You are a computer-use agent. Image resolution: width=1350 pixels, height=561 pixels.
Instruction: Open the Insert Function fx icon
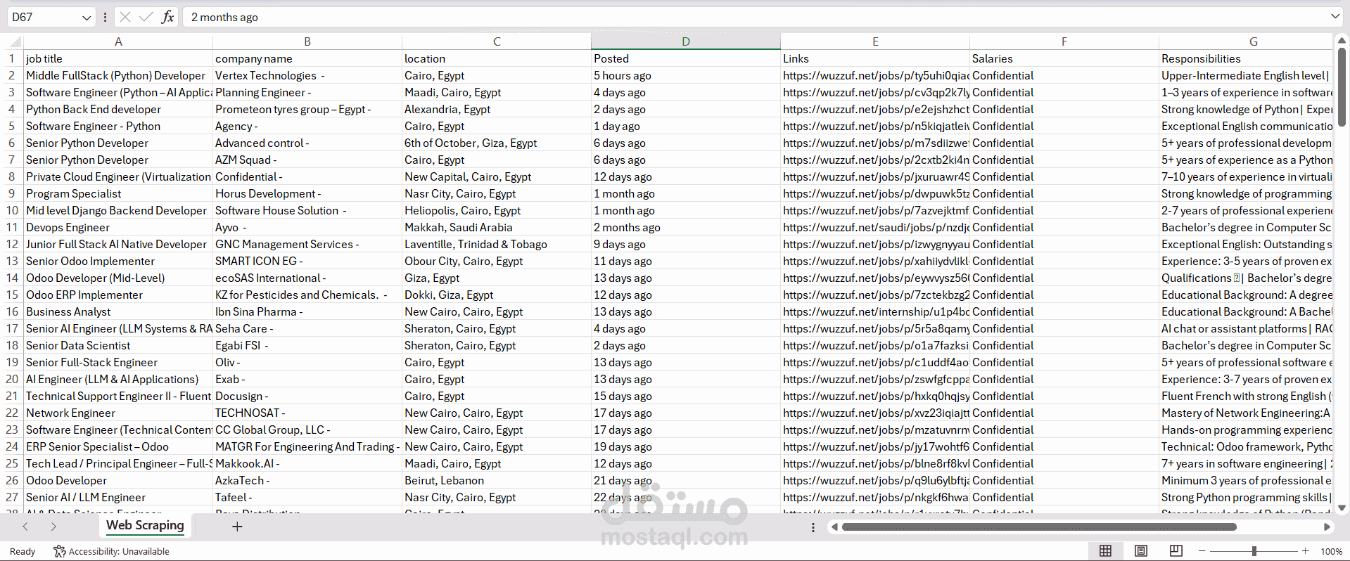coord(167,17)
